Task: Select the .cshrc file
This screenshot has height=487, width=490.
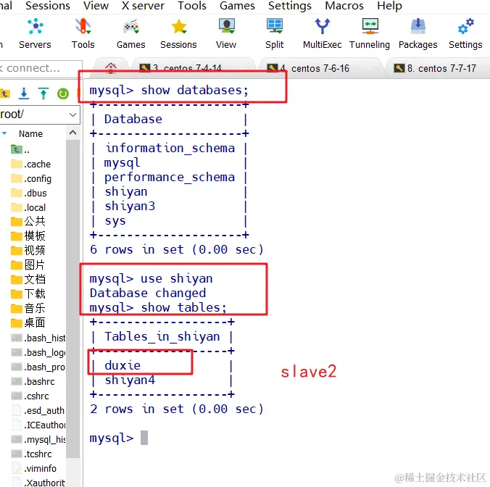Action: click(x=30, y=396)
